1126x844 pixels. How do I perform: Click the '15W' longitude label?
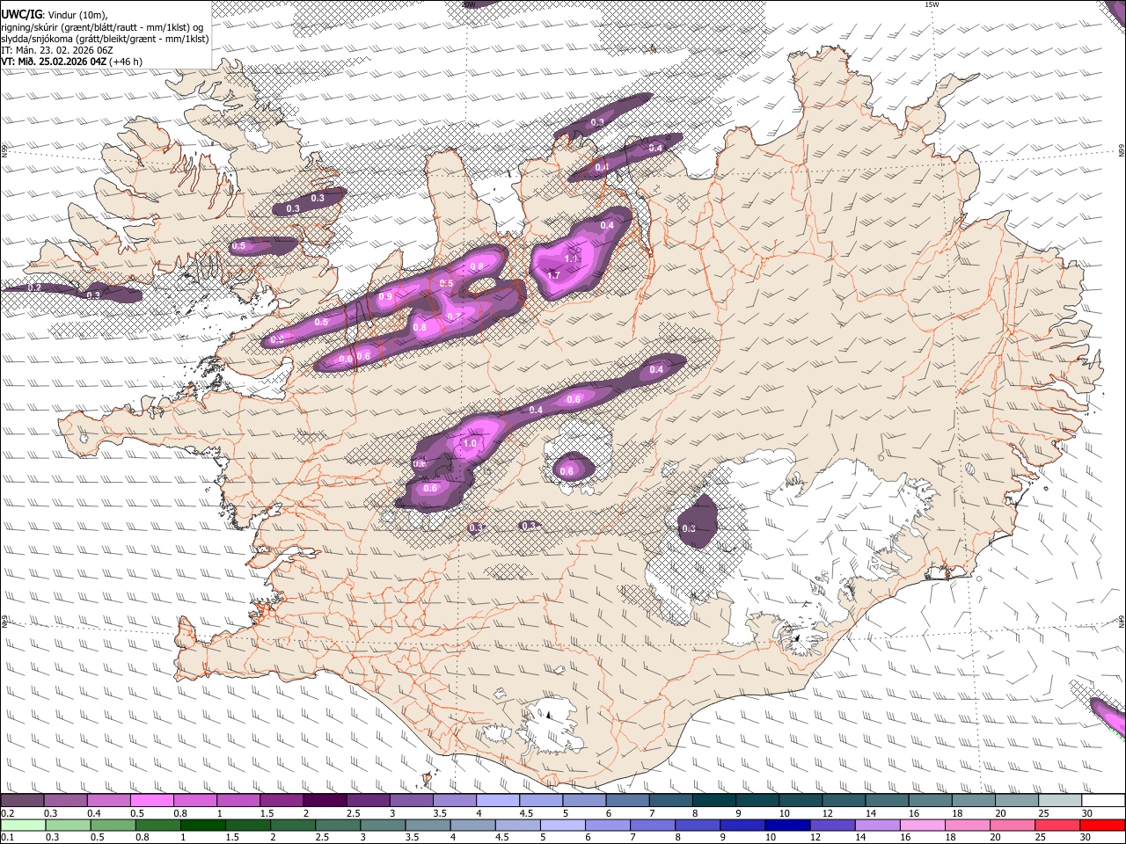(x=932, y=4)
